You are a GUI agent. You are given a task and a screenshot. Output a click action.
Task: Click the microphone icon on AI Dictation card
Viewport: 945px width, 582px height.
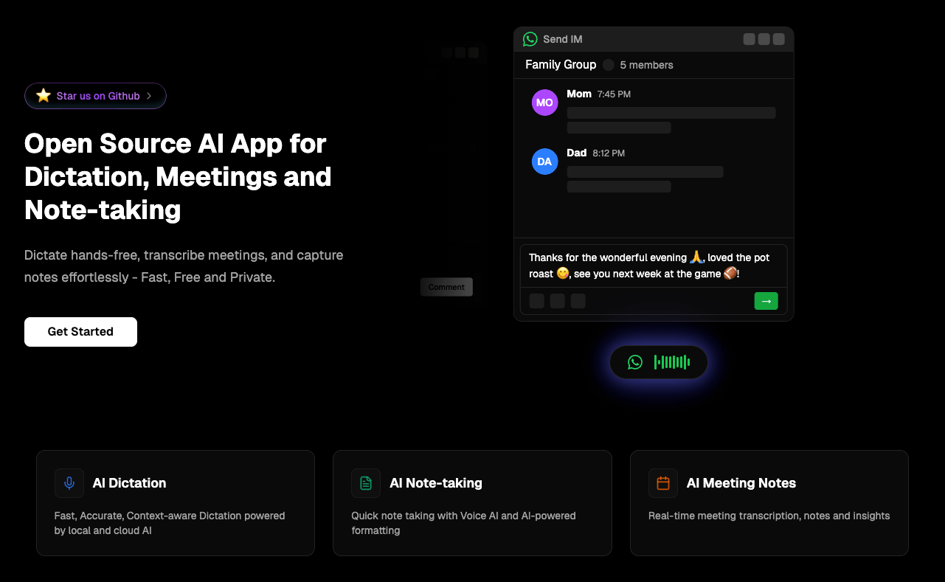[x=69, y=483]
